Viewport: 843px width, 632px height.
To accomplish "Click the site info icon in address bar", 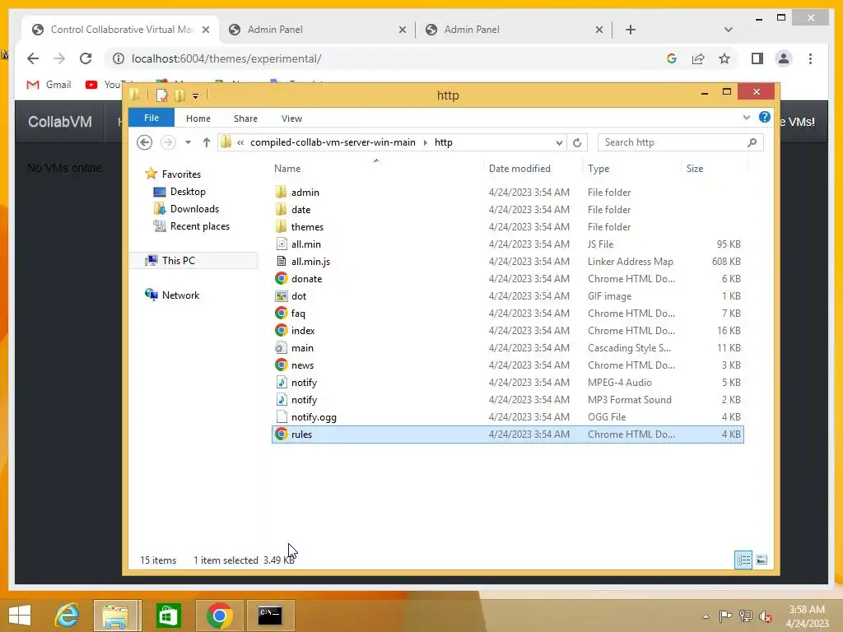I will (119, 58).
